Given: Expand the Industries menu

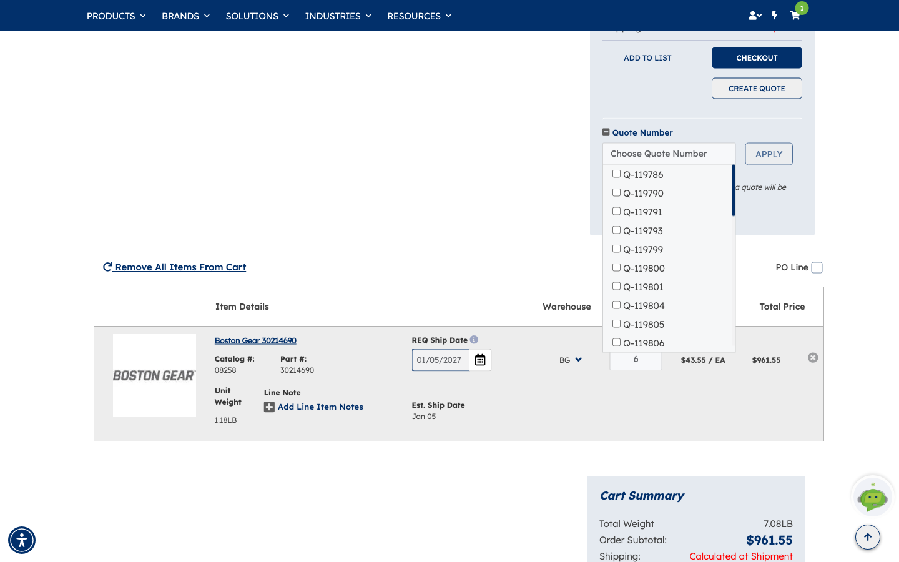Looking at the screenshot, I should 338,16.
